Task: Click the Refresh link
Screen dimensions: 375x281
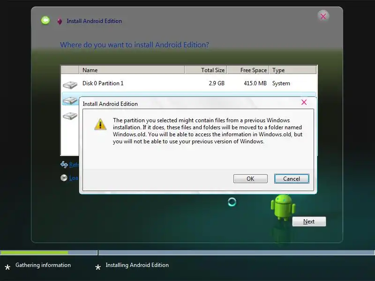Action: (74, 165)
